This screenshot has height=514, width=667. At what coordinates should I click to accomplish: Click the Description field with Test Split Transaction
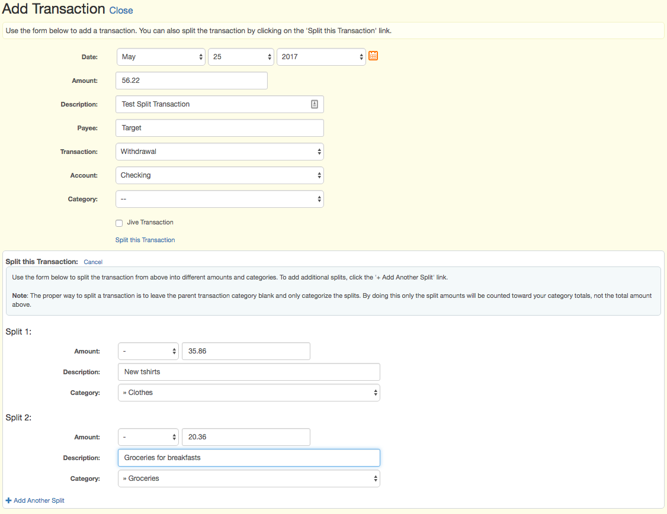tap(220, 104)
